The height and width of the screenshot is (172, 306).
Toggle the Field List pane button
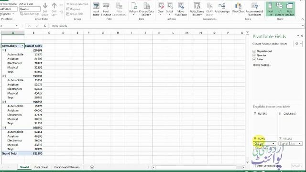tap(270, 9)
